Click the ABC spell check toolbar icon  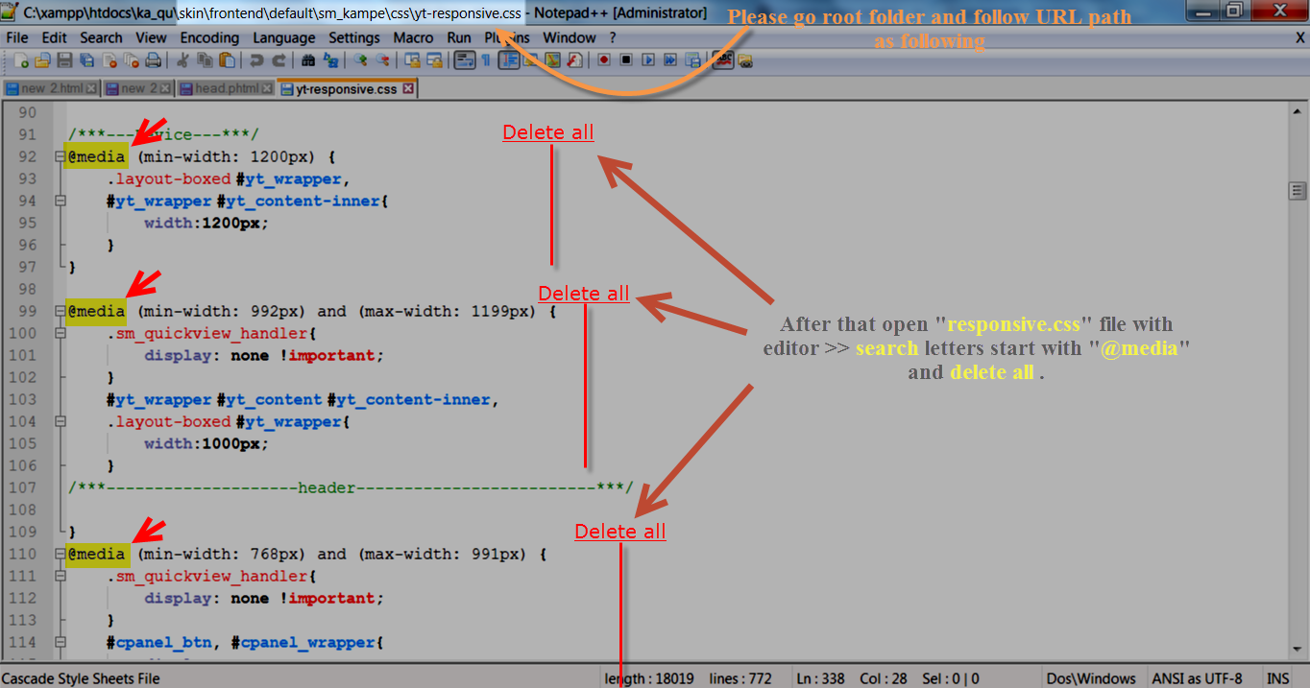(x=722, y=59)
